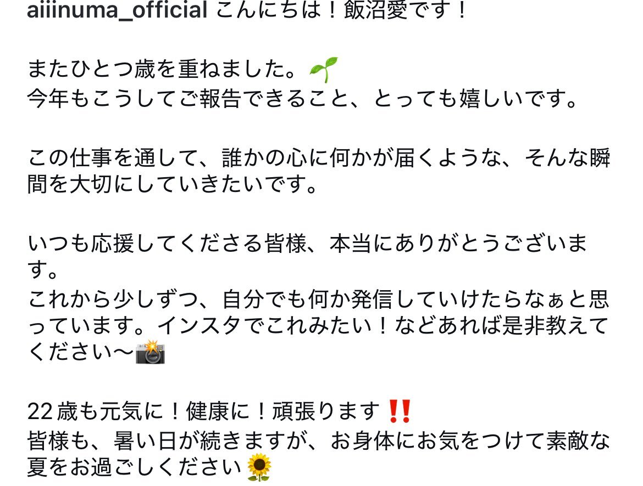Click the greeting text こんにちは！飯沼愛です！
This screenshot has width=643, height=486.
pos(342,10)
